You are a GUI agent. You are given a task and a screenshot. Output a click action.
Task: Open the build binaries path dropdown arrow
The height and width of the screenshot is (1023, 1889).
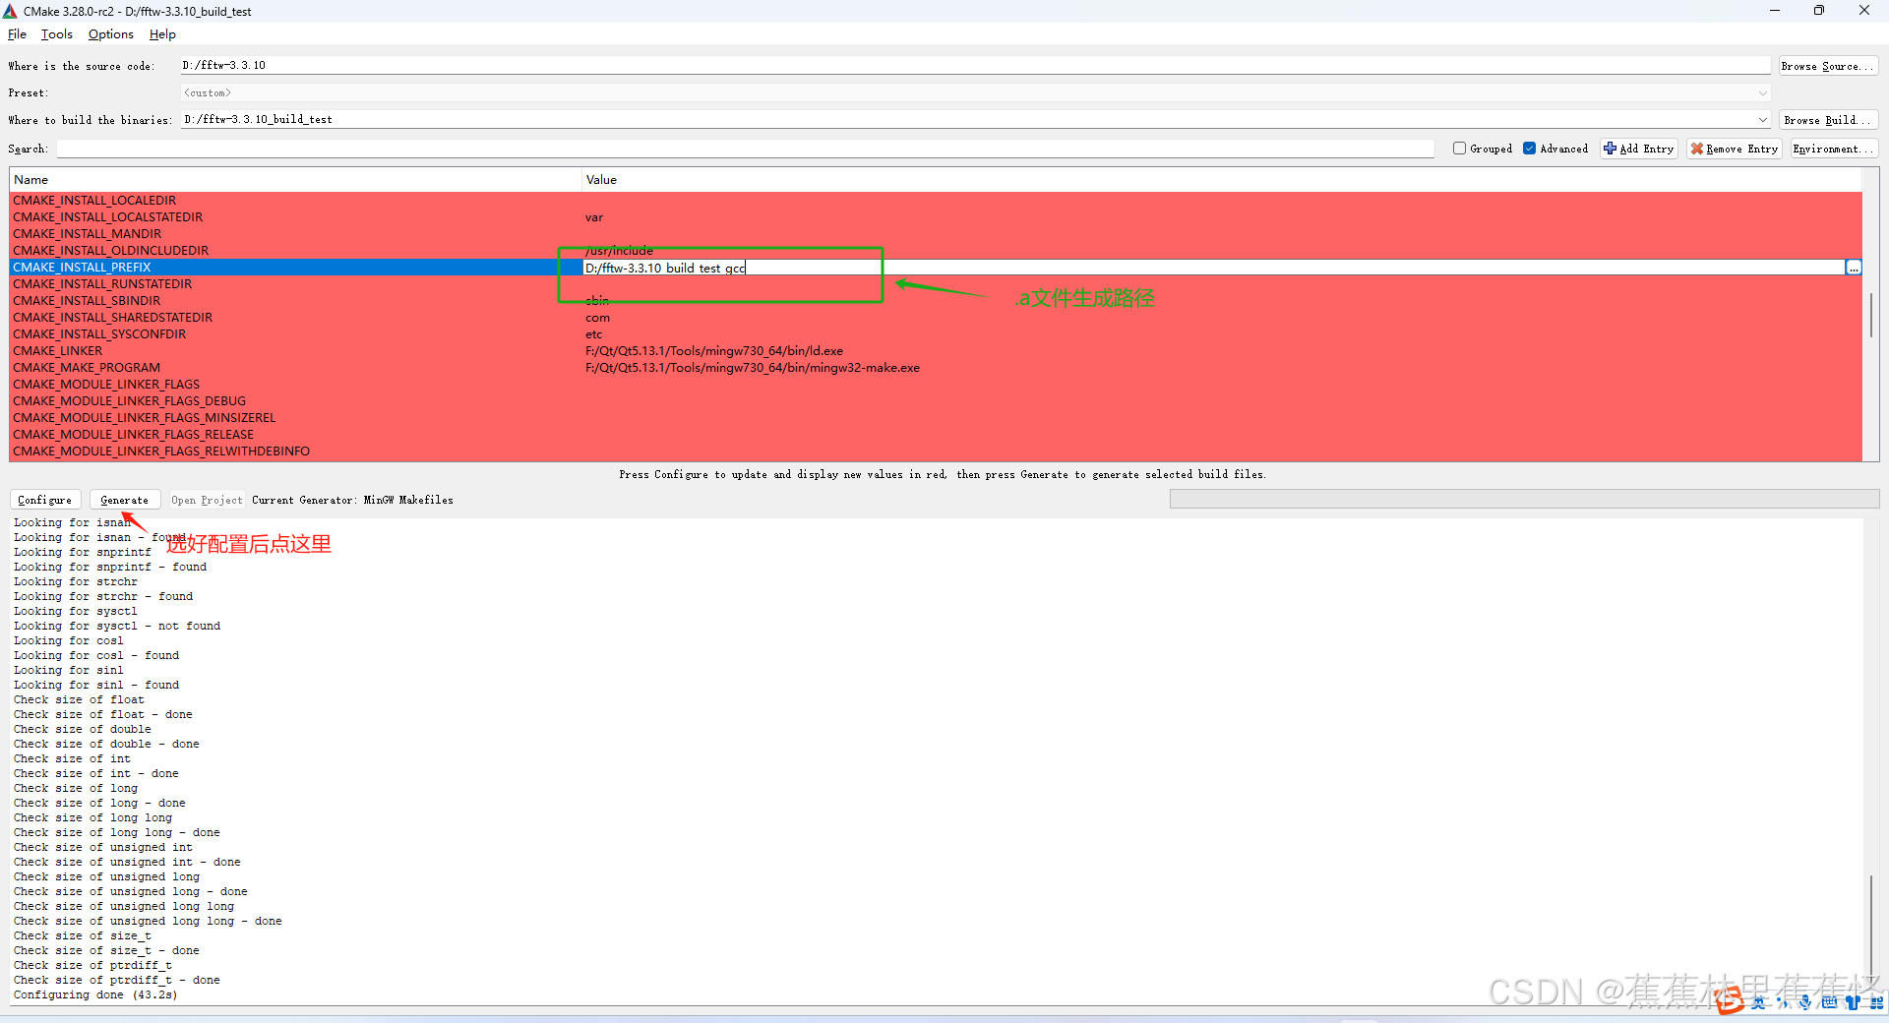click(1762, 119)
